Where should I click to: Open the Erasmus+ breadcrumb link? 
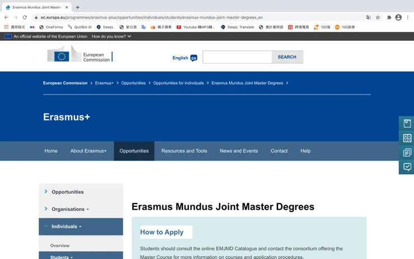104,83
